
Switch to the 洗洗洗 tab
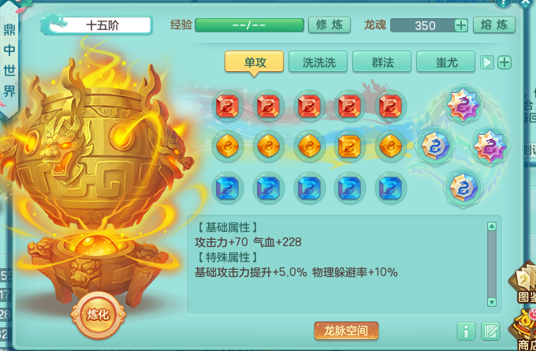[x=318, y=62]
